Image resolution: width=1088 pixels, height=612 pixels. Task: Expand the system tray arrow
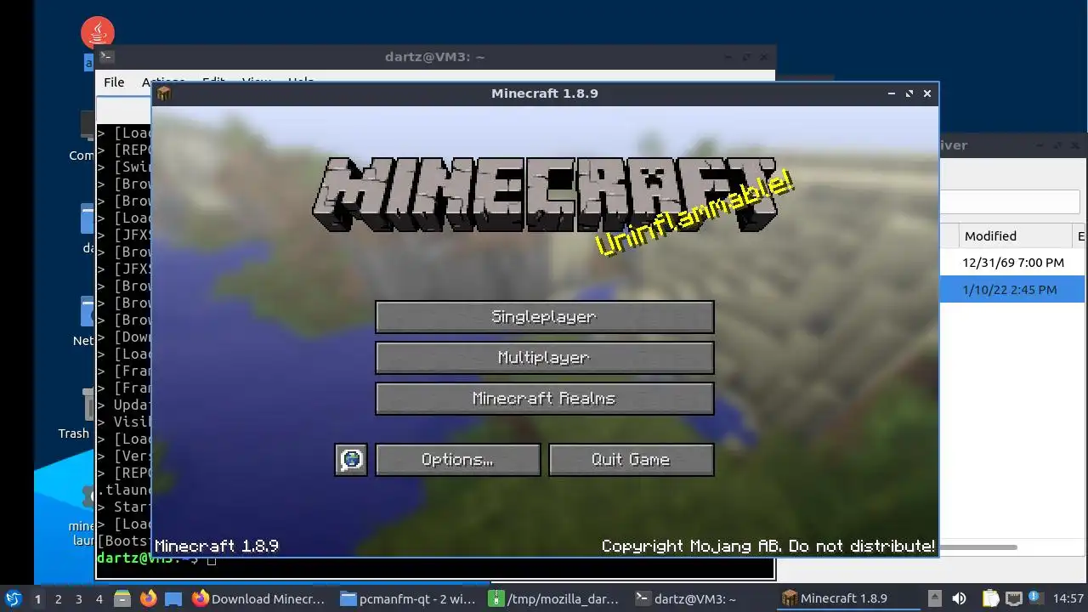click(x=934, y=598)
